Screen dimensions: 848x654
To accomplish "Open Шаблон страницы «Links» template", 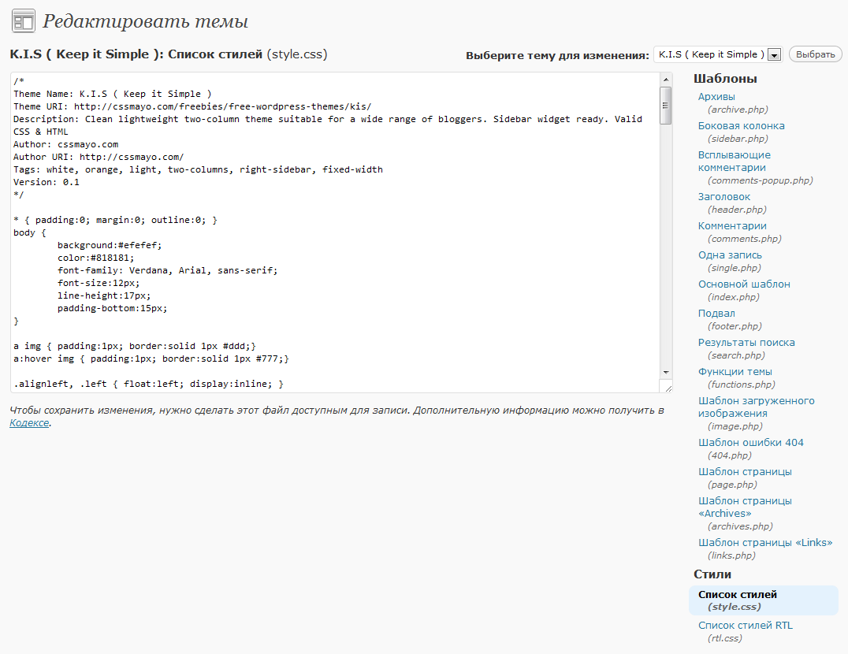I will pos(764,543).
